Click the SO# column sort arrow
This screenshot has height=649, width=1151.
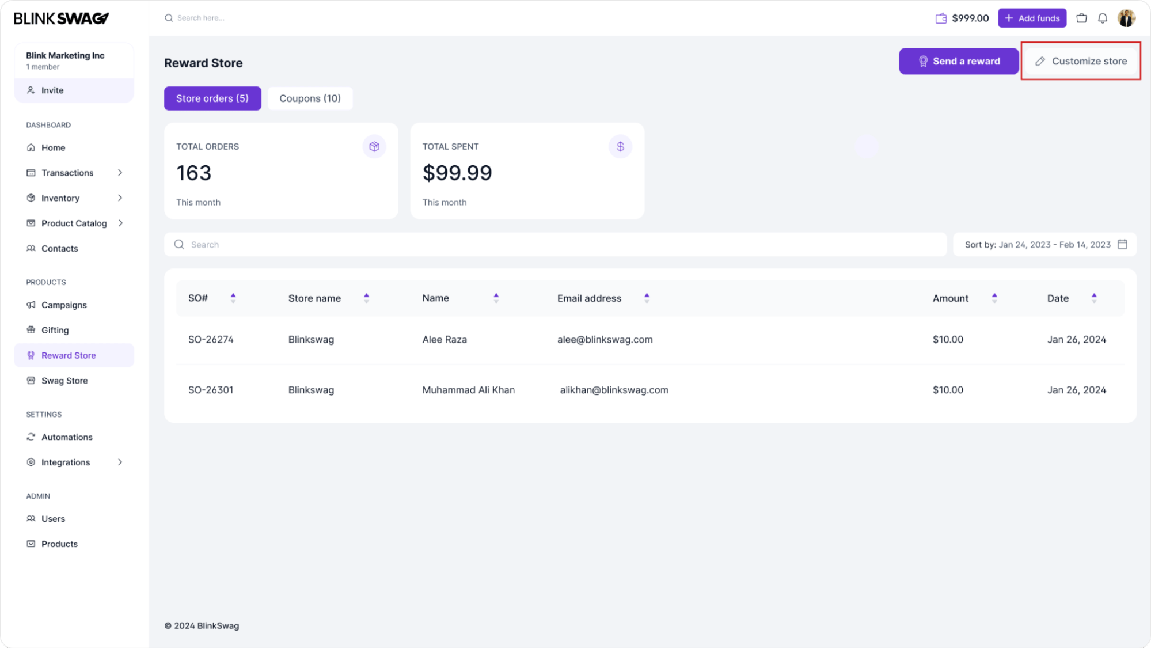click(233, 297)
